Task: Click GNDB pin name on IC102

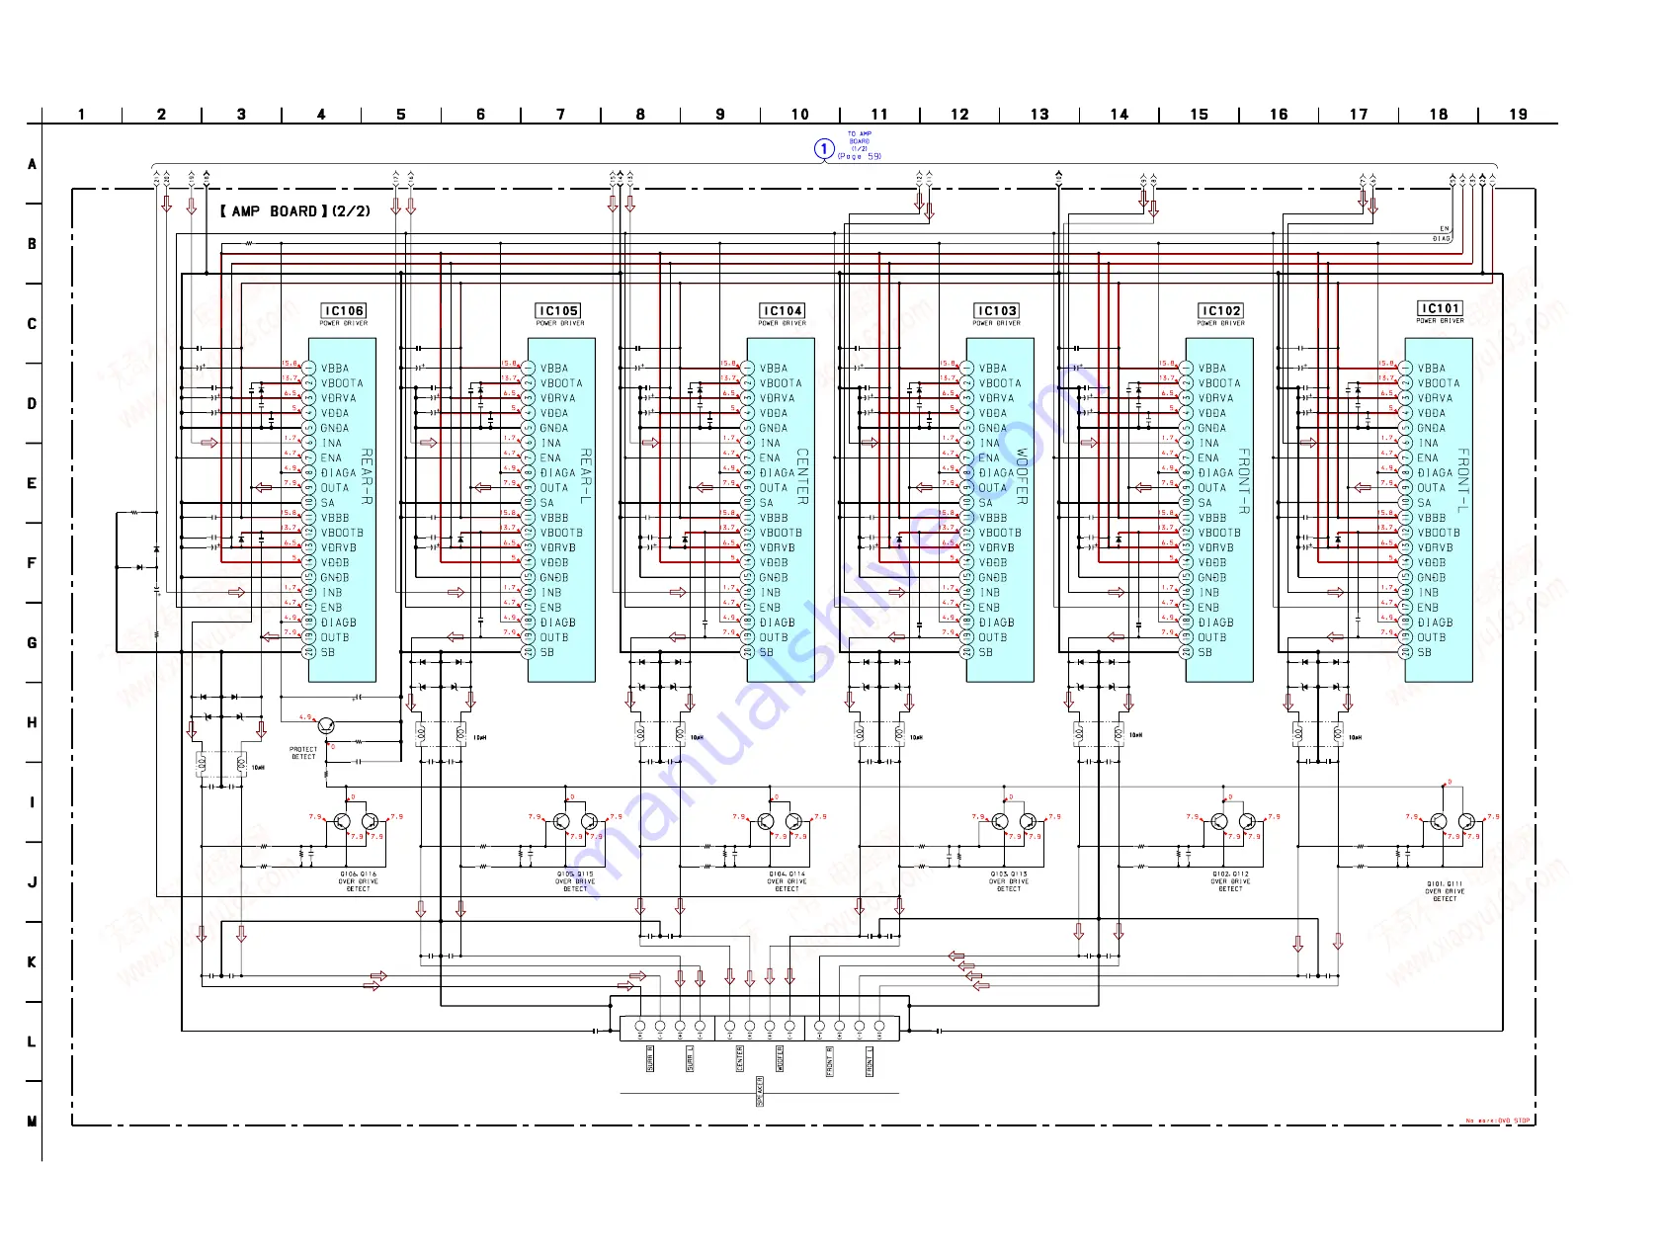Action: [x=1212, y=578]
